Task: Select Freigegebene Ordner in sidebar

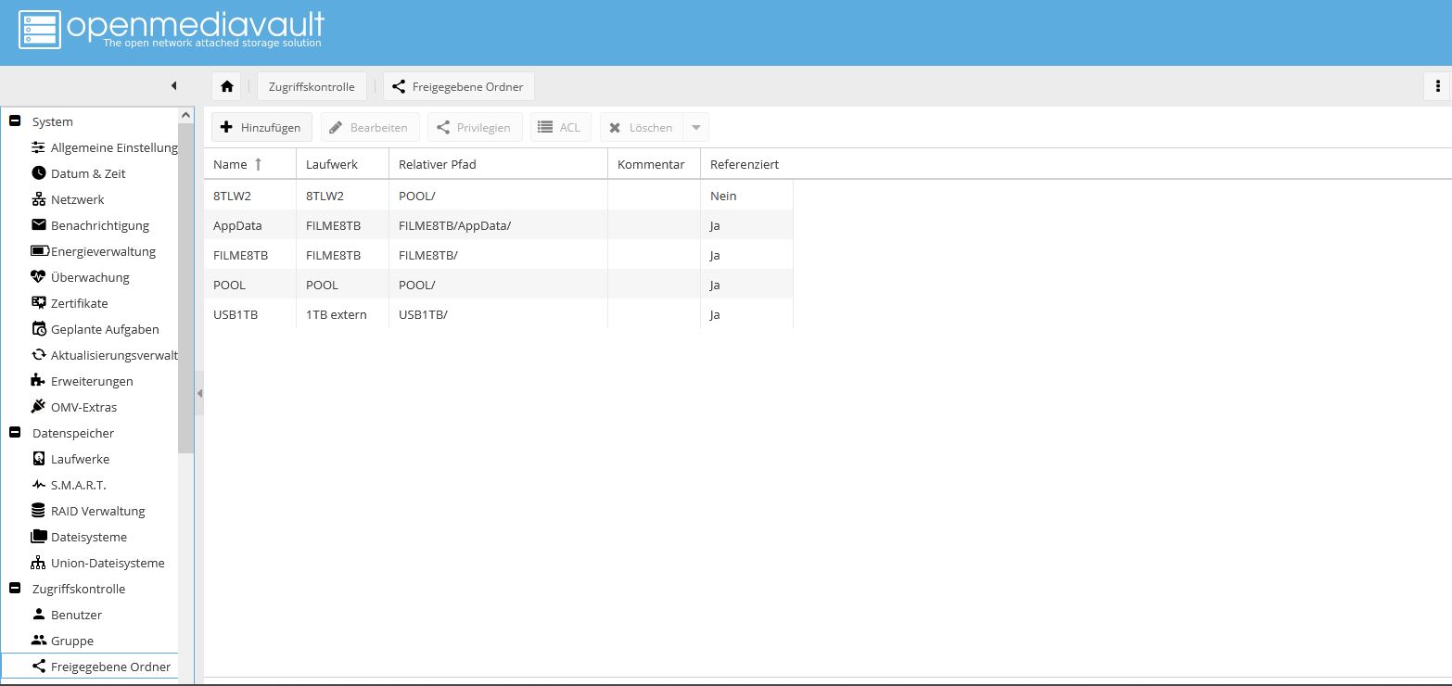Action: pos(89,667)
